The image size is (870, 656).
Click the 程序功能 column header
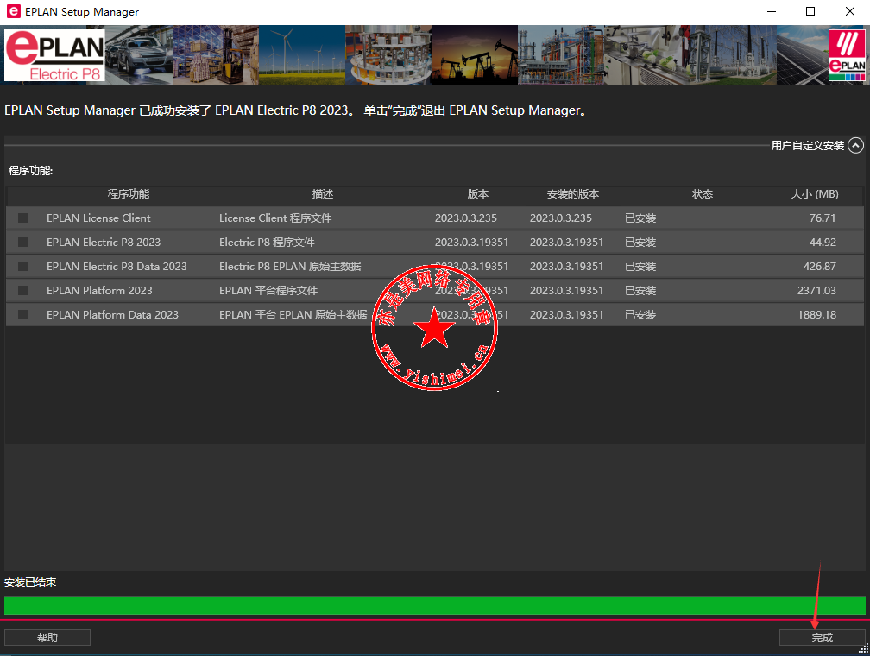coord(128,193)
